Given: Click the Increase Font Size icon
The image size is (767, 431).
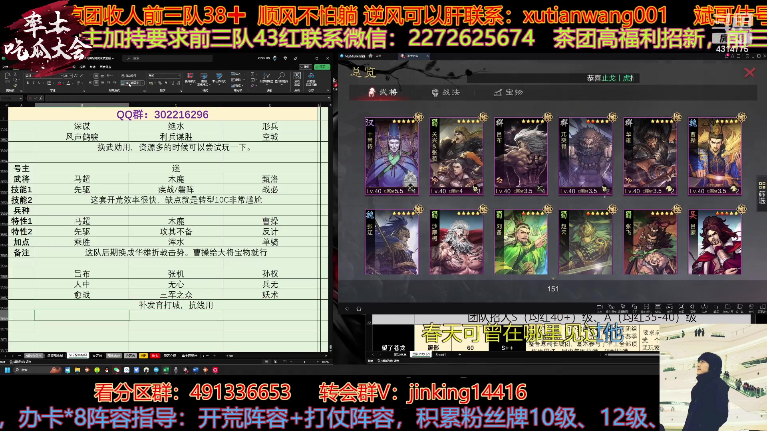Looking at the screenshot, I should [76, 75].
